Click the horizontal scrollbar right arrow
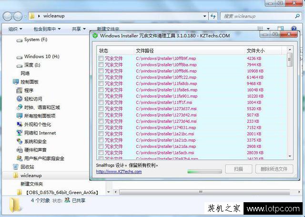This screenshot has width=305, height=217. click(299, 192)
